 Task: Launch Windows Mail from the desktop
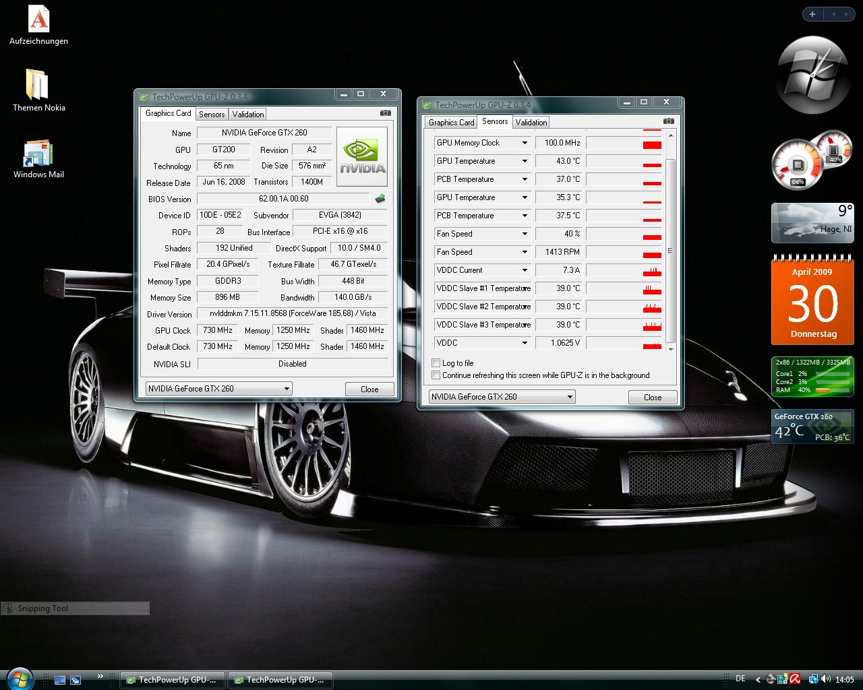pos(38,159)
